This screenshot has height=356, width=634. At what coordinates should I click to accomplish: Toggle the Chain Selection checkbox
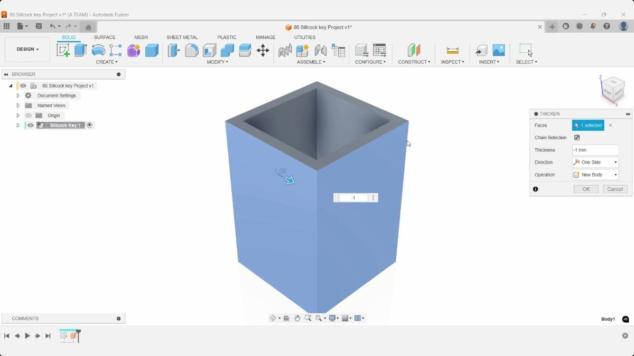click(x=577, y=138)
